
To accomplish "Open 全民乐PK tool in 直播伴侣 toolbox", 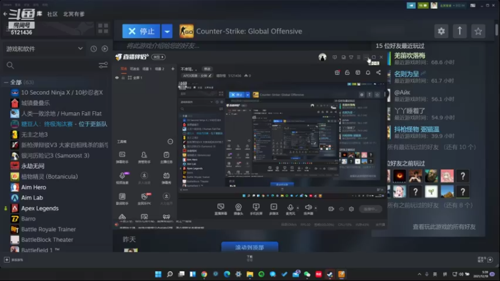I will click(144, 199).
